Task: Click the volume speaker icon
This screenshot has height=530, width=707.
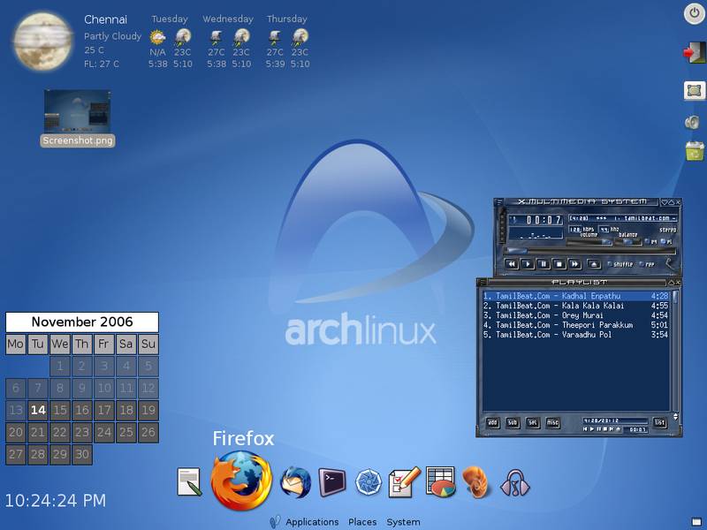Action: pos(694,122)
